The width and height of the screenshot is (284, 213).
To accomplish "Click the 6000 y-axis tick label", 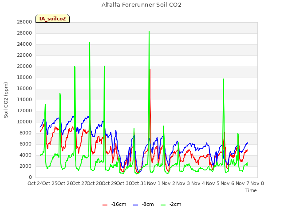I will tap(26, 144).
